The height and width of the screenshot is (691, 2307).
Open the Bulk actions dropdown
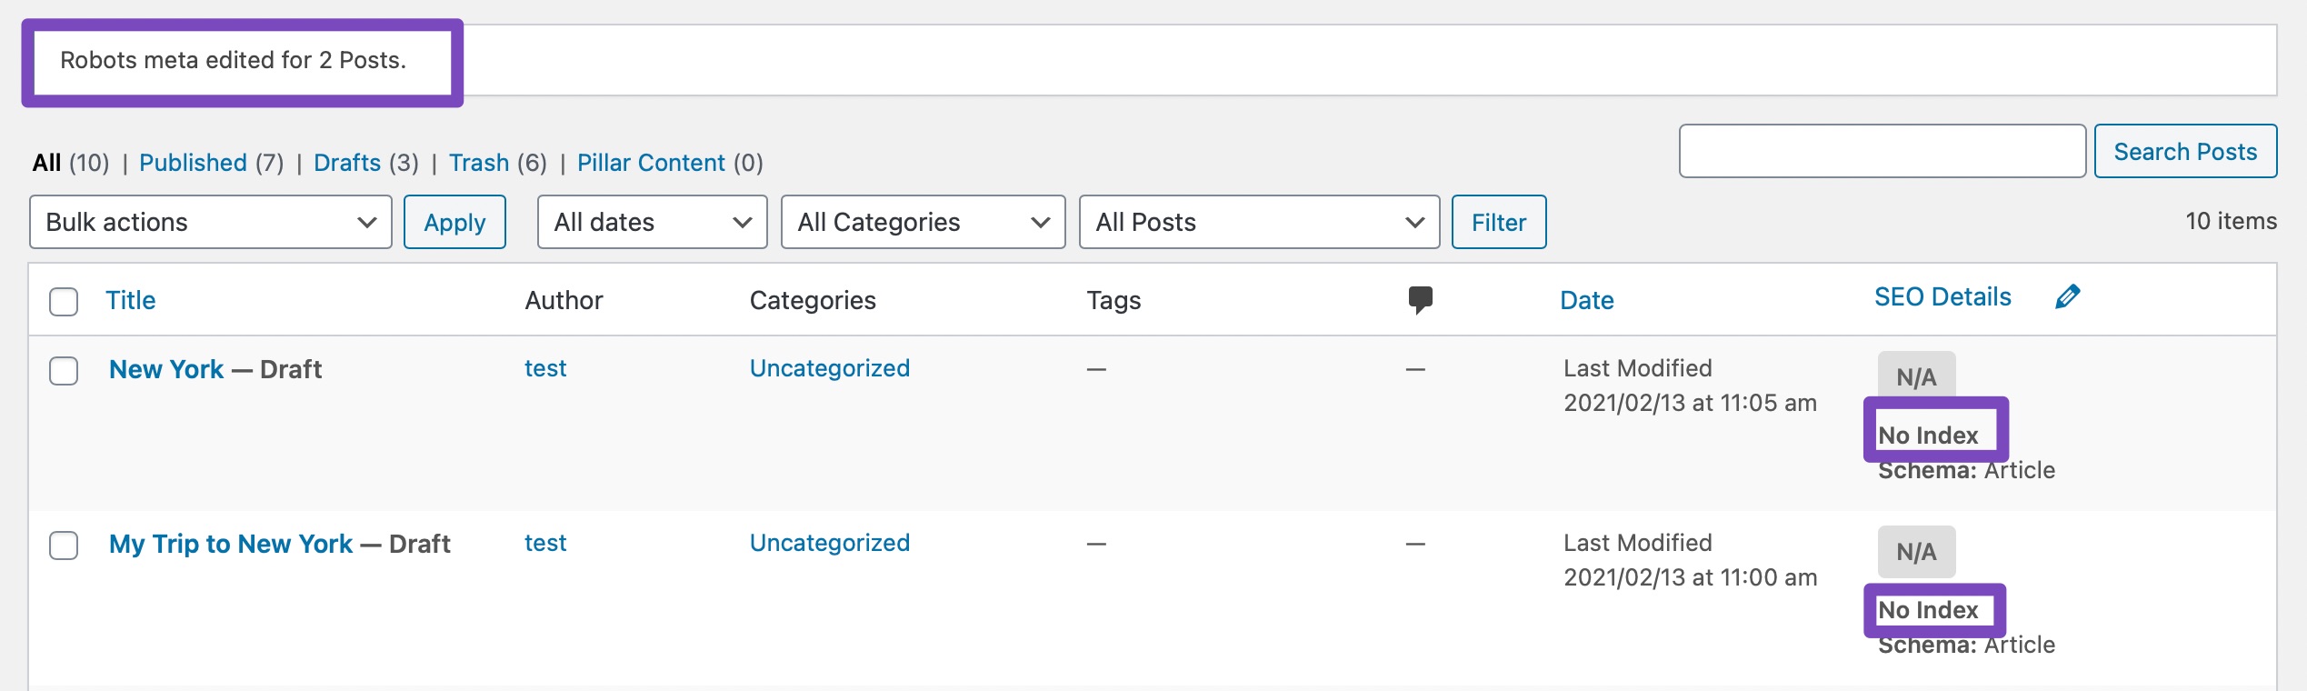[x=210, y=222]
